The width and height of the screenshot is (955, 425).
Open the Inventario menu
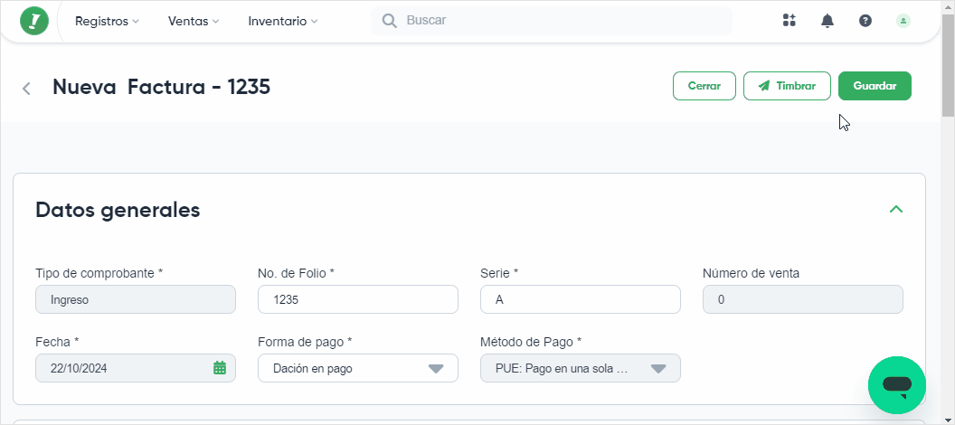pos(282,22)
